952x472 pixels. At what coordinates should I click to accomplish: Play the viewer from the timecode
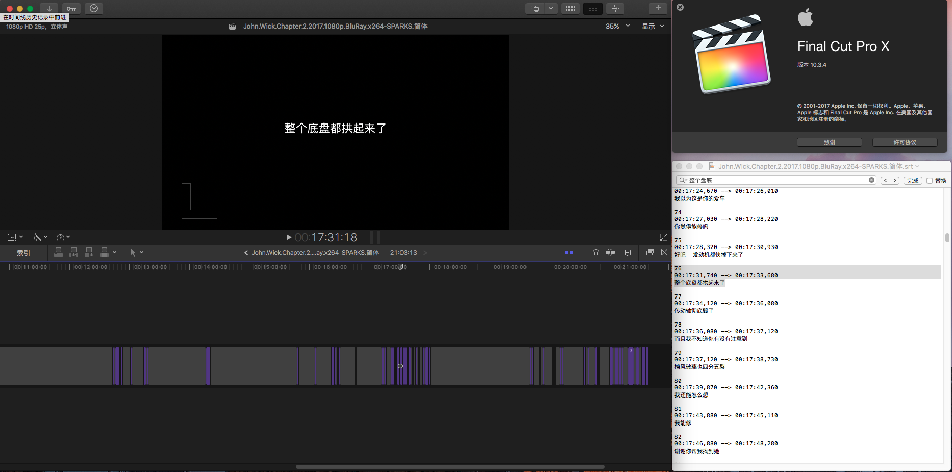click(x=289, y=237)
